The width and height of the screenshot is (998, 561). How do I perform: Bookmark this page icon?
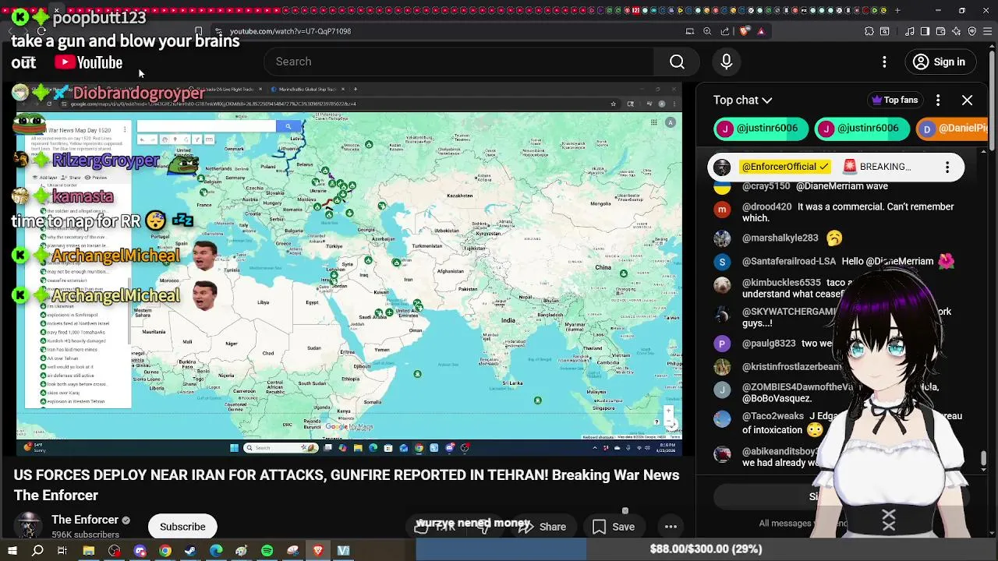[x=199, y=31]
